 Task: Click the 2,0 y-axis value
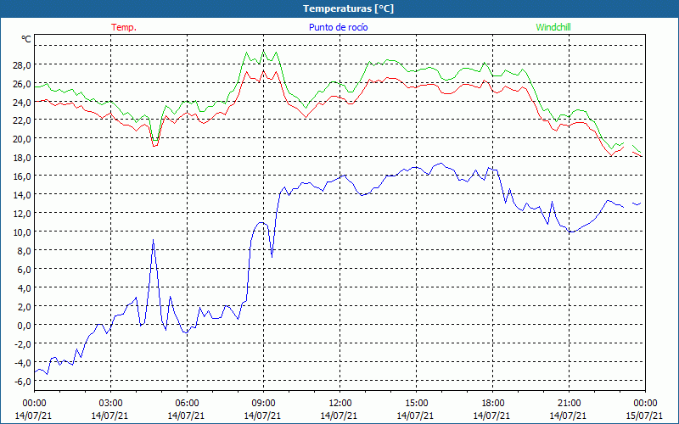(x=24, y=307)
